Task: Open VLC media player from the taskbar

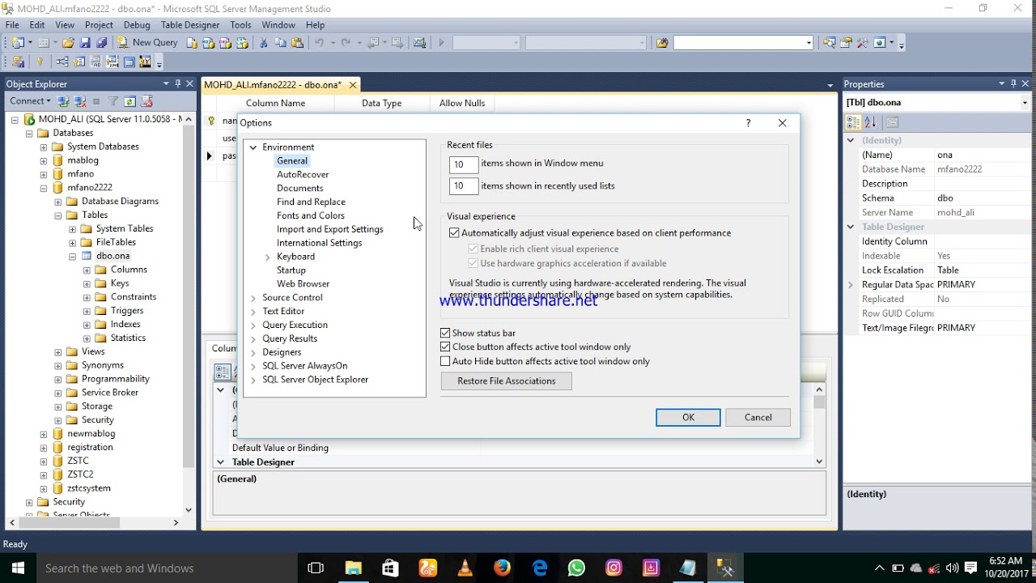Action: pos(465,568)
